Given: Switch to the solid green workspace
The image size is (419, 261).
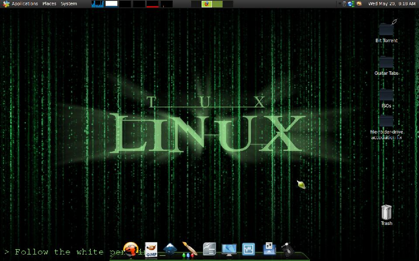Looking at the screenshot, I should pos(217,4).
